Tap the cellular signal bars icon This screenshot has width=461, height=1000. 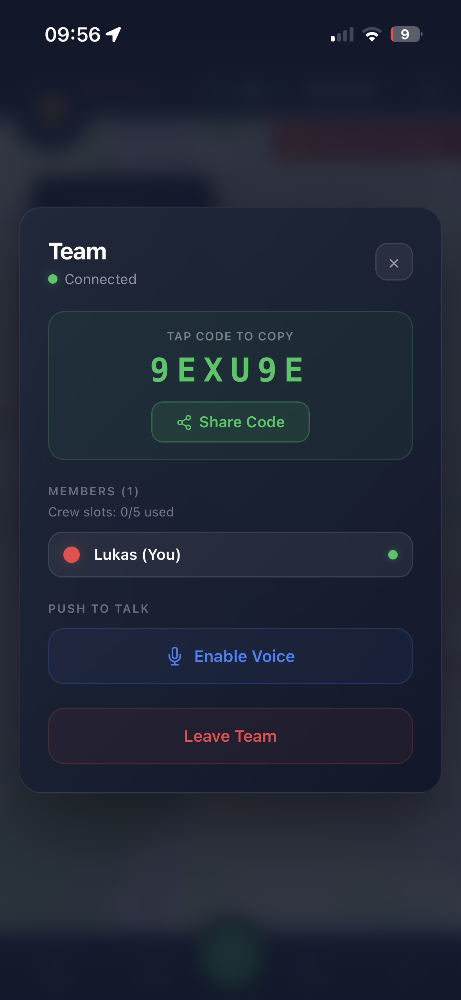coord(342,34)
